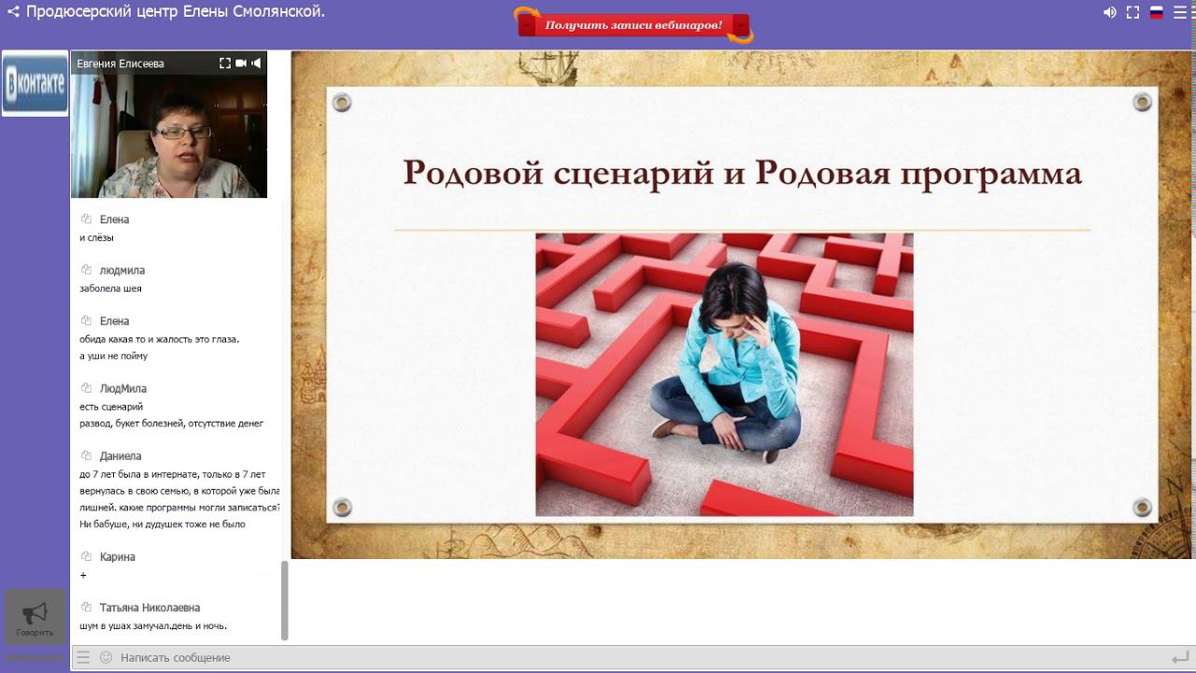1196x673 pixels.
Task: Click the reply icon next to Карина's name
Action: click(86, 556)
